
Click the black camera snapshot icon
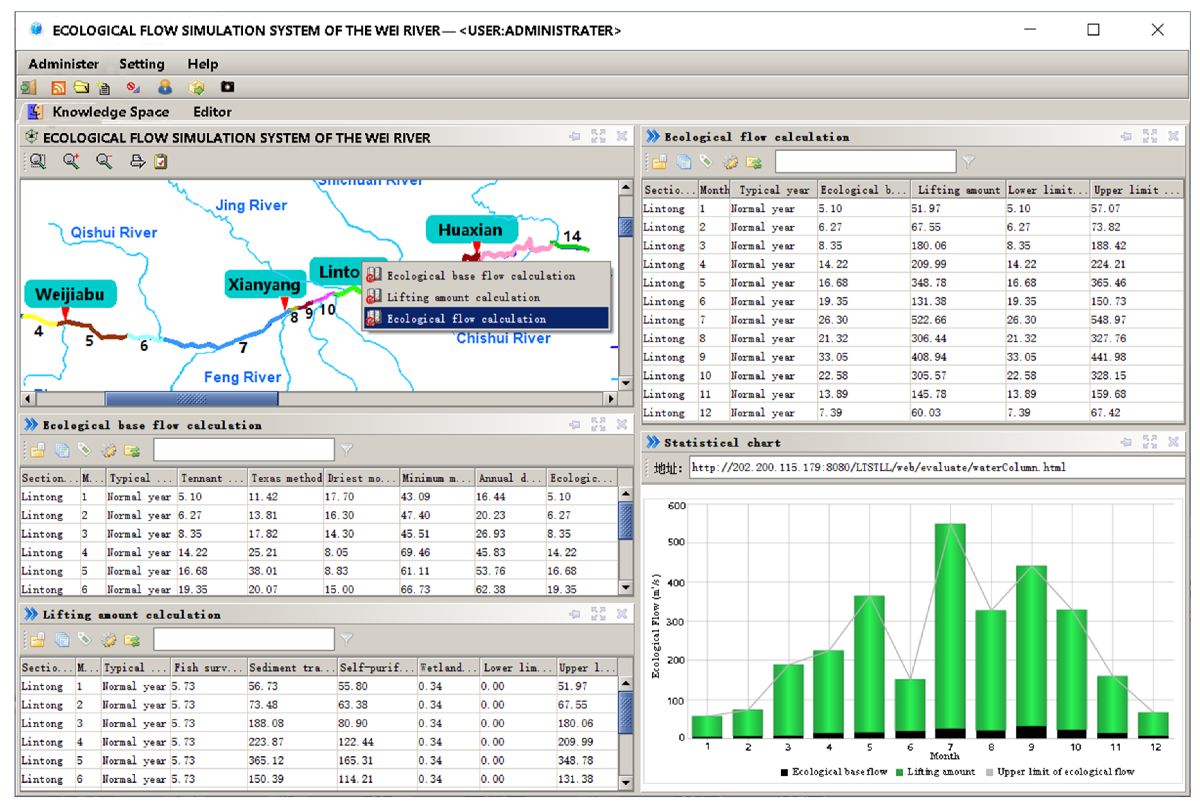(228, 87)
